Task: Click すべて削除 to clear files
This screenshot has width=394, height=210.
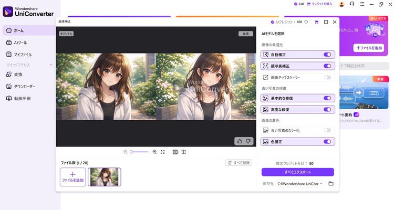Action: [x=239, y=163]
